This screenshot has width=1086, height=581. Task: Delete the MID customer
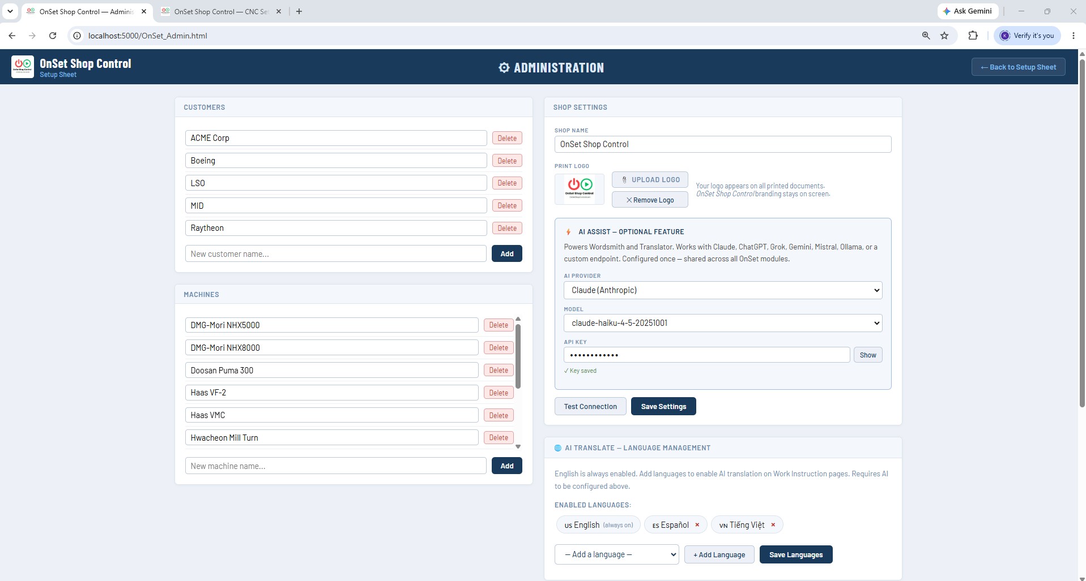(507, 205)
